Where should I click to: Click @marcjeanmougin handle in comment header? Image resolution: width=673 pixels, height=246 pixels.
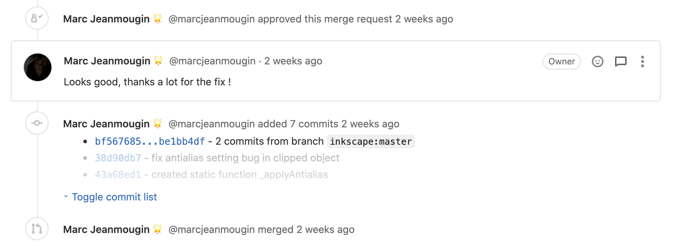tap(212, 61)
